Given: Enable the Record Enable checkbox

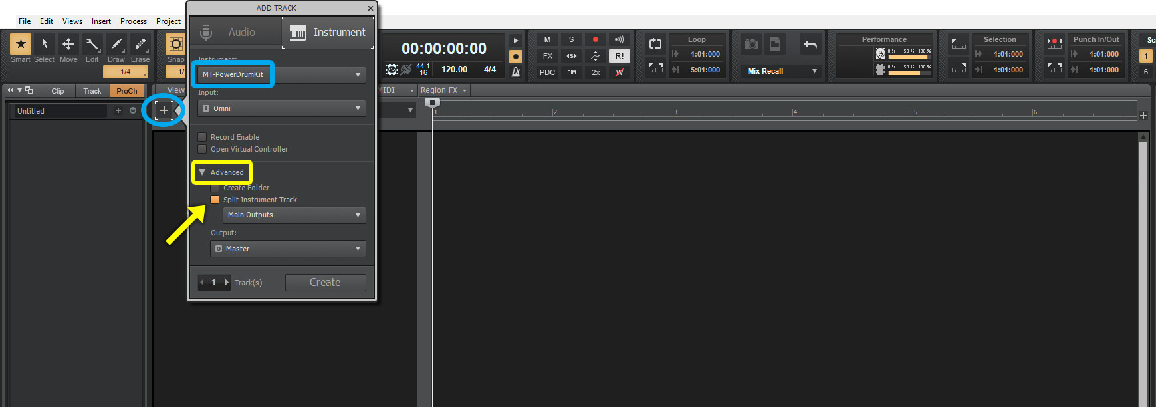Looking at the screenshot, I should coord(202,137).
